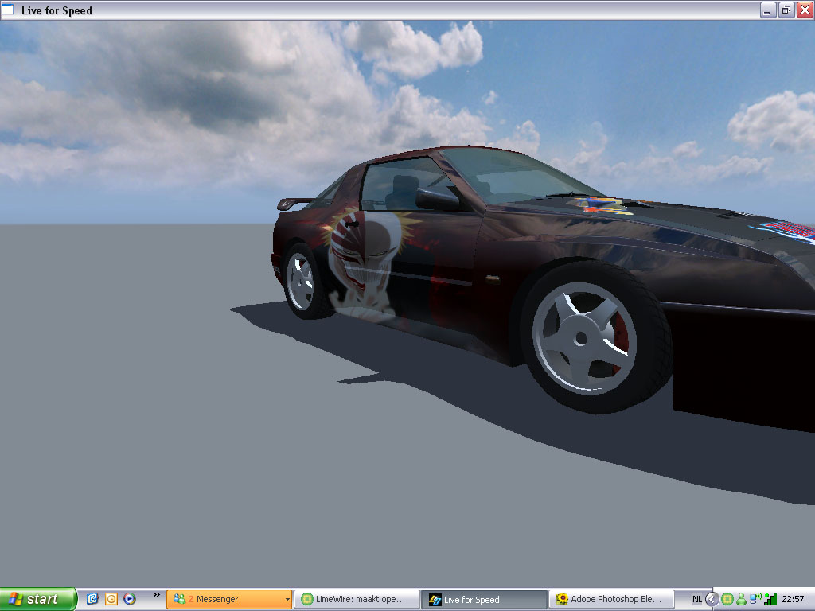Image resolution: width=815 pixels, height=611 pixels.
Task: Expand hidden system tray icons
Action: 712,600
